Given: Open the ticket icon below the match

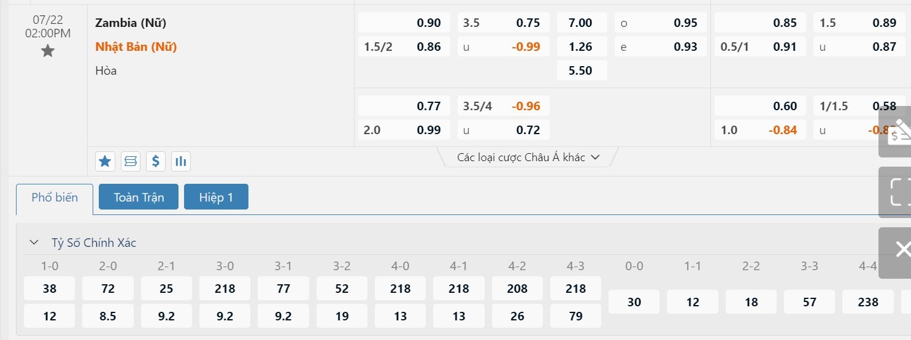Looking at the screenshot, I should 130,161.
